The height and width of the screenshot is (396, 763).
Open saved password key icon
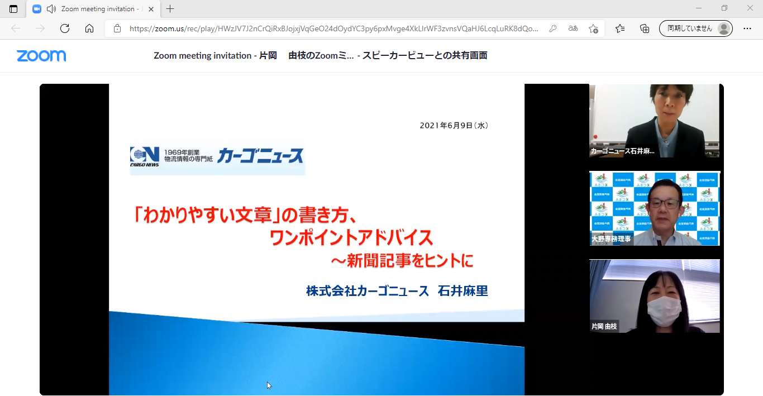click(x=552, y=28)
